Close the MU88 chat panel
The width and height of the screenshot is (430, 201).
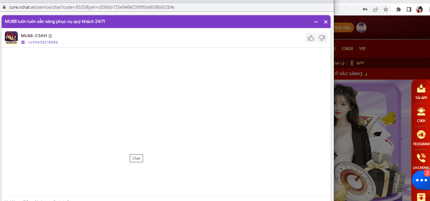(326, 22)
